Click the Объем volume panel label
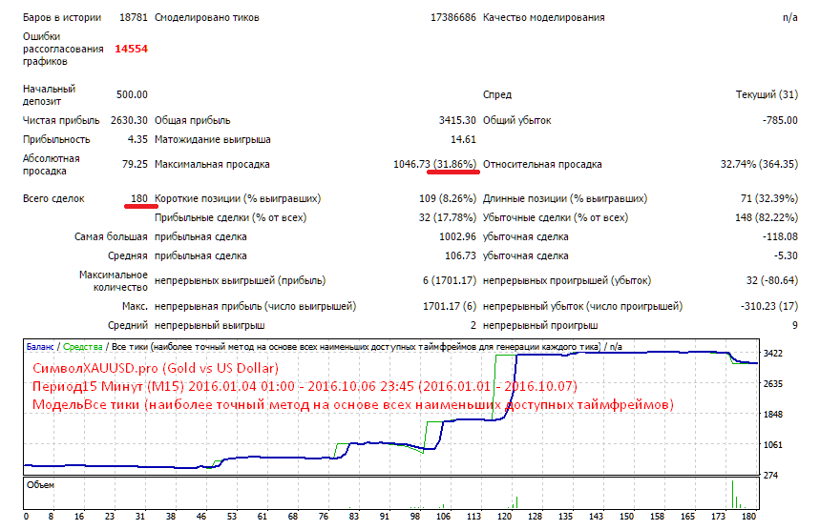The height and width of the screenshot is (530, 820). 40,485
